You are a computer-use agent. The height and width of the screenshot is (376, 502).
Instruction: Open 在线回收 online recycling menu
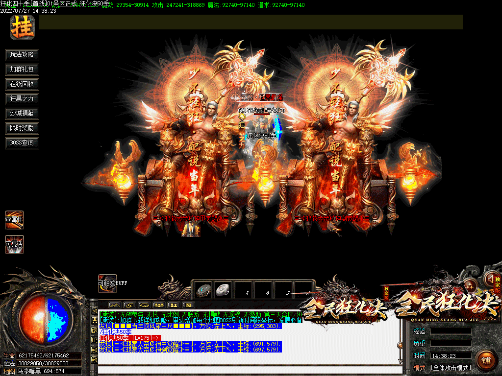(22, 84)
